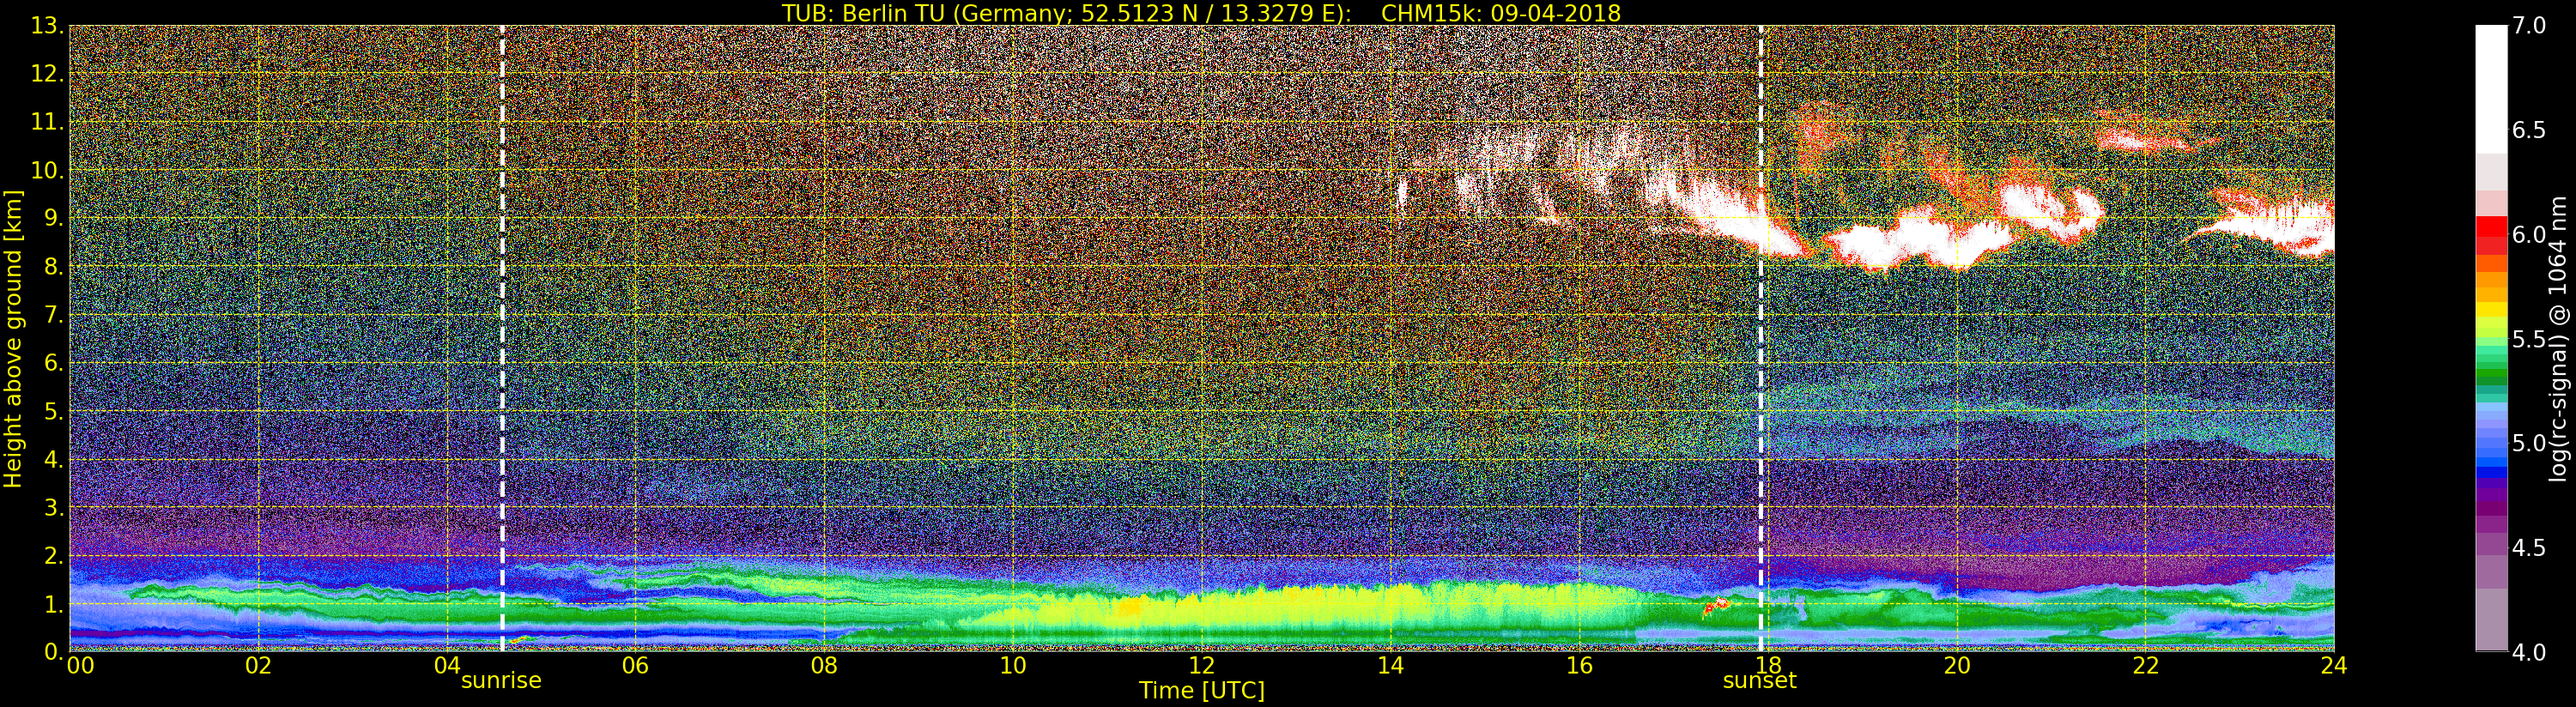The height and width of the screenshot is (707, 2576).
Task: Click the "4.0" colorbar tick label
Action: pos(2529,652)
